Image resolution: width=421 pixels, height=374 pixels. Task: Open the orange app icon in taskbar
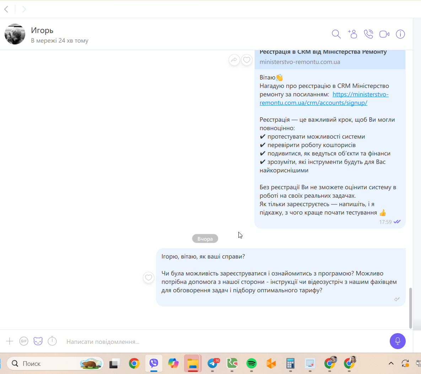point(271,364)
